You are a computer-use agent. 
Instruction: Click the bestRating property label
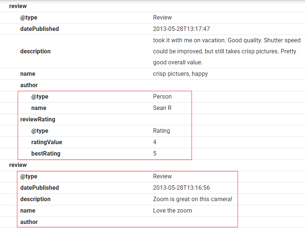[46, 153]
